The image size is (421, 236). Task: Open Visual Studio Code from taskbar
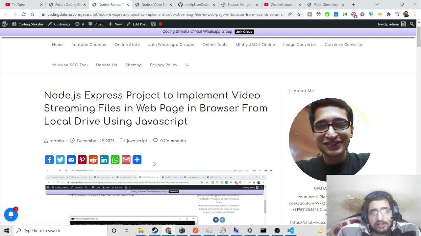click(x=290, y=230)
